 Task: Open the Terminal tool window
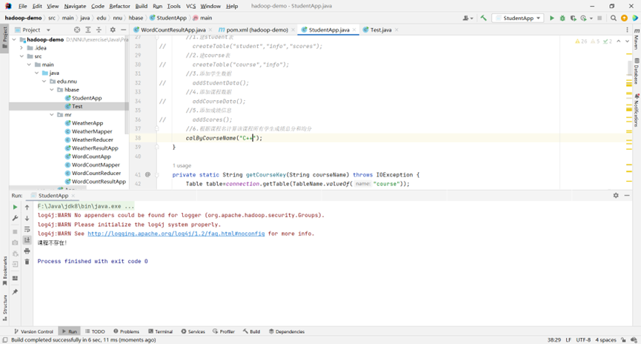(160, 331)
